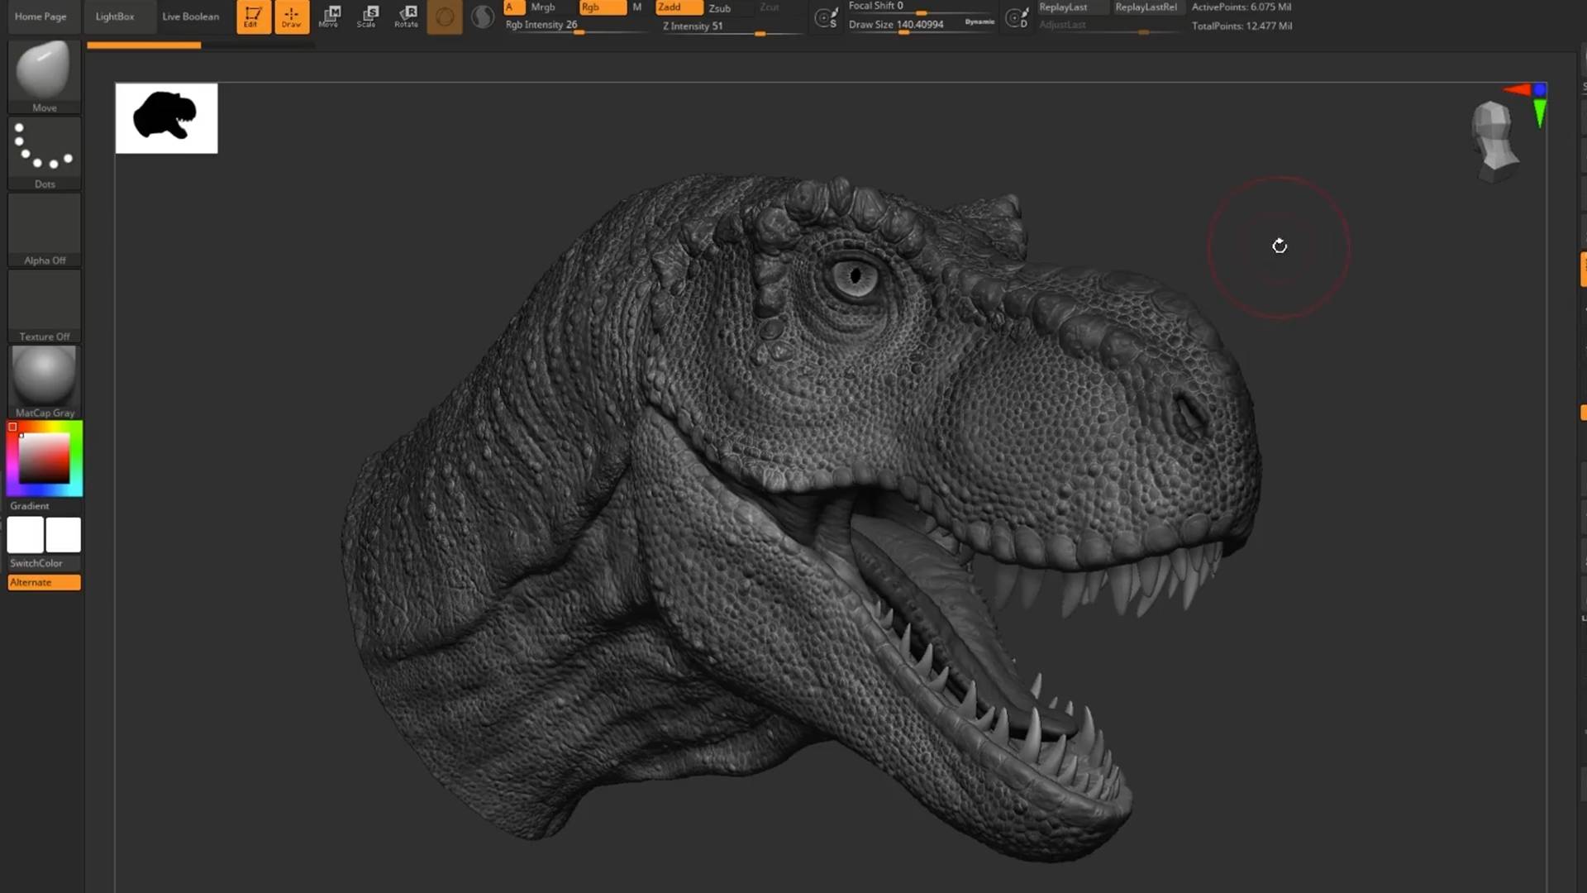Click the material sphere icon in toolbar
The width and height of the screenshot is (1587, 893).
tap(482, 17)
